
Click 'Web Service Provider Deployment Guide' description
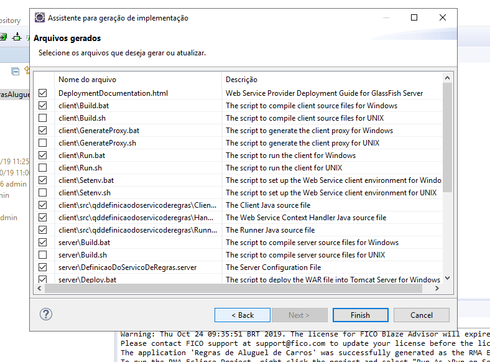point(325,93)
